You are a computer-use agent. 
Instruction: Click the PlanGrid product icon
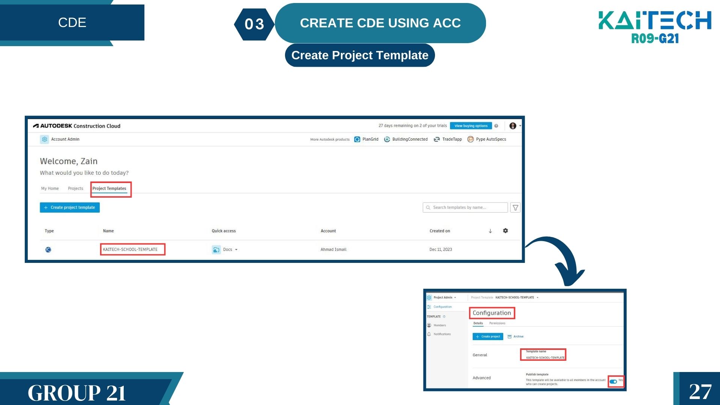tap(357, 139)
